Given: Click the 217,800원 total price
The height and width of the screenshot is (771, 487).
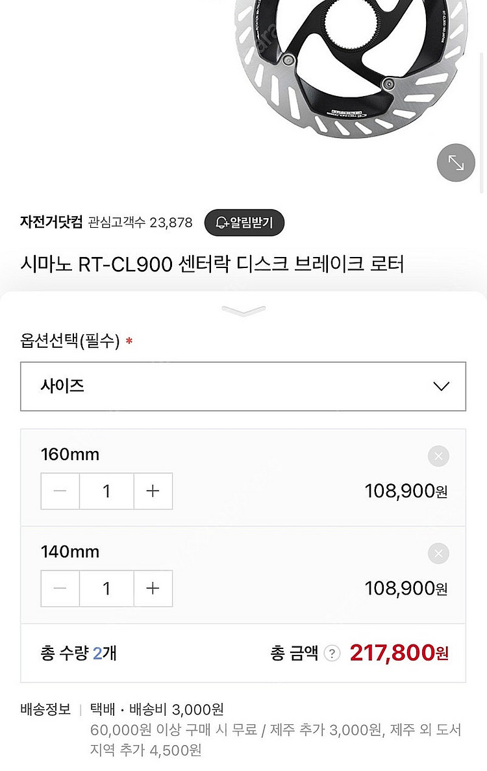Looking at the screenshot, I should (x=399, y=653).
